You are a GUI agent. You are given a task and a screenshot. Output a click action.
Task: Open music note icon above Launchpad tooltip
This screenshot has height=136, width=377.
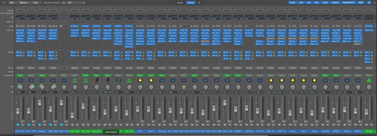(x=118, y=80)
